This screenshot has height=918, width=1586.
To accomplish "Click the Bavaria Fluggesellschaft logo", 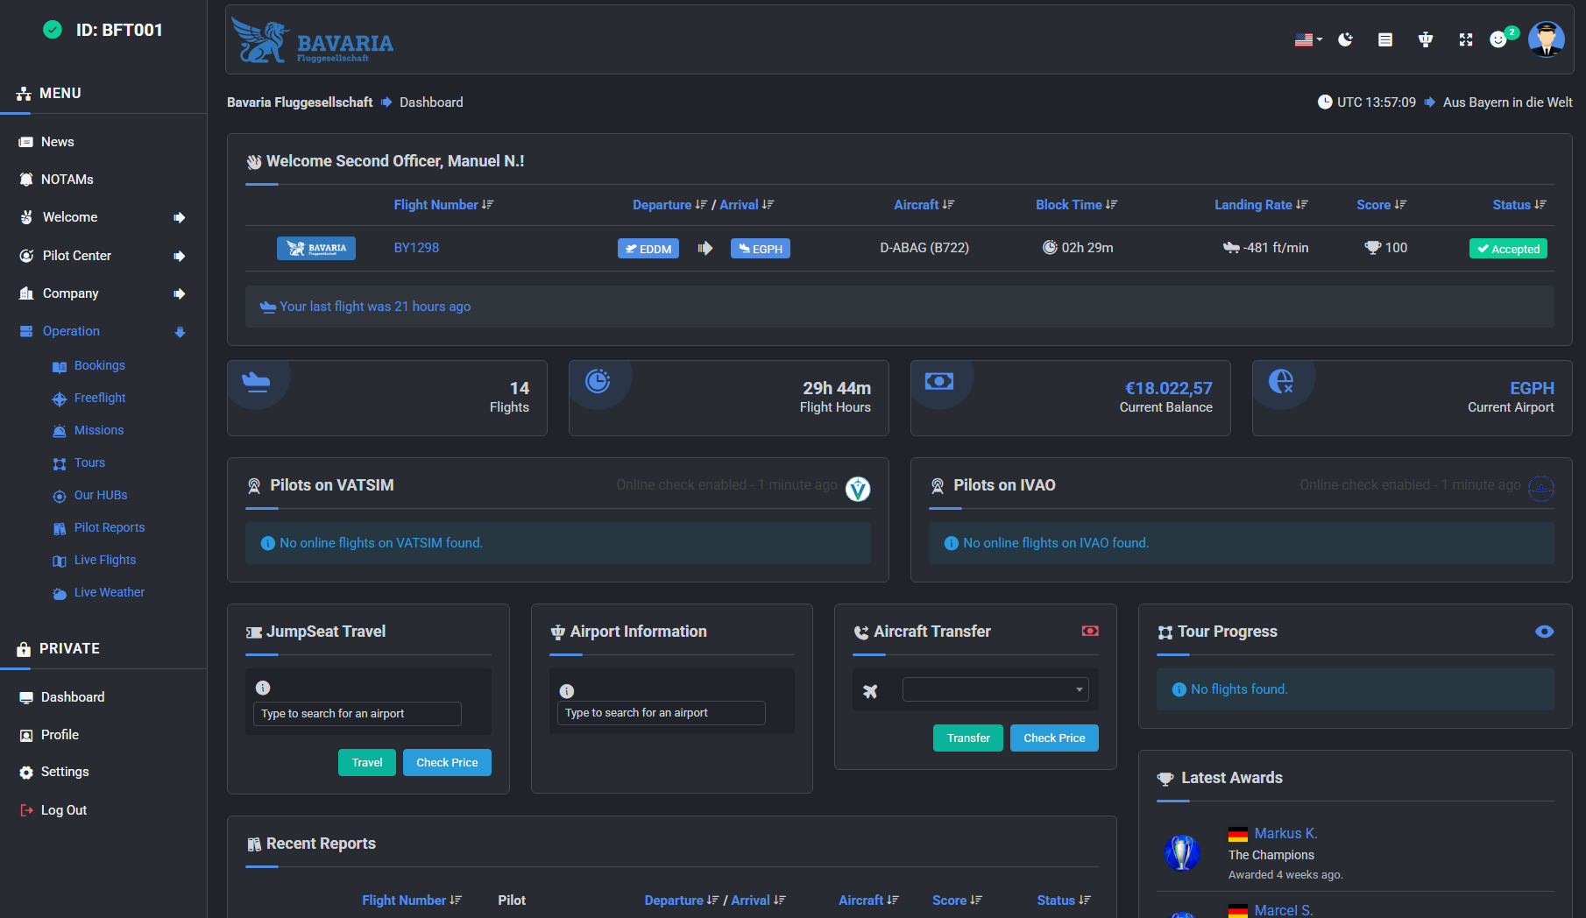I will pyautogui.click(x=312, y=41).
